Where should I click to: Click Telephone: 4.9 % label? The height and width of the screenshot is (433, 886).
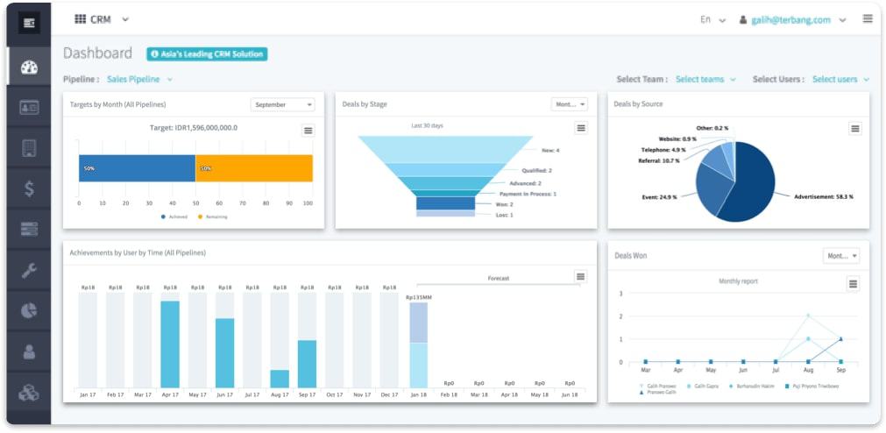click(x=663, y=150)
